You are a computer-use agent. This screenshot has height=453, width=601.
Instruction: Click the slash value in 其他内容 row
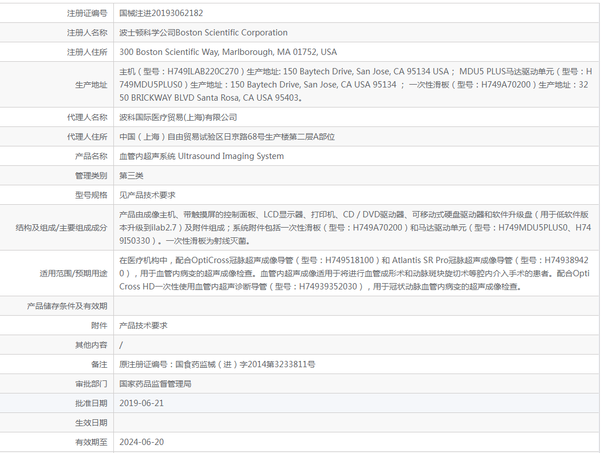pyautogui.click(x=121, y=345)
